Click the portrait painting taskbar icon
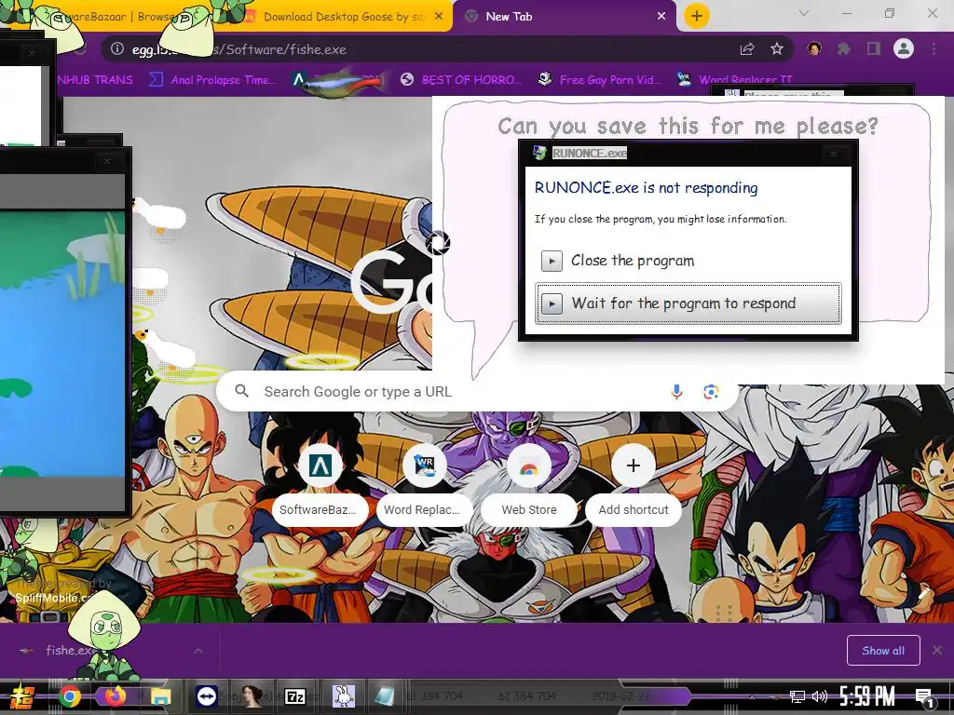This screenshot has height=715, width=954. [252, 696]
